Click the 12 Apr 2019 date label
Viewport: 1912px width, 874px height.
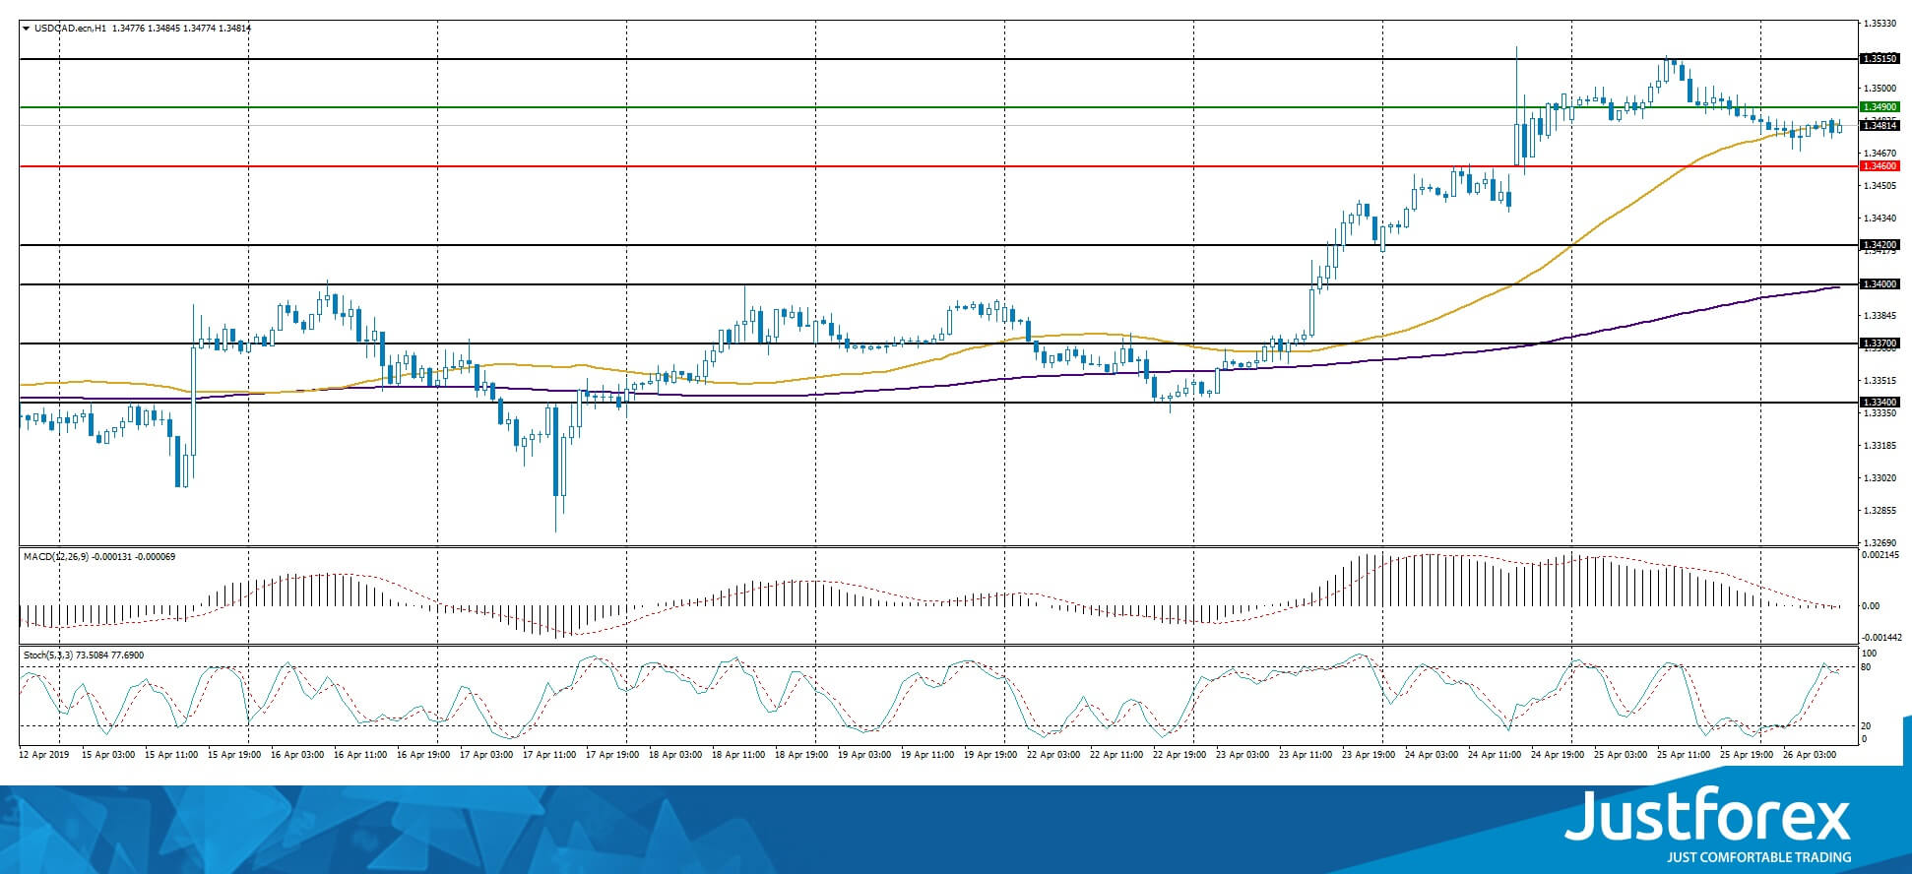click(45, 755)
